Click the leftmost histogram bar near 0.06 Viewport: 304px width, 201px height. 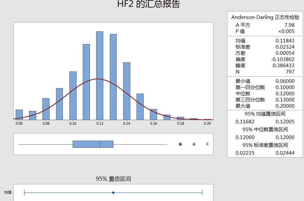click(19, 115)
